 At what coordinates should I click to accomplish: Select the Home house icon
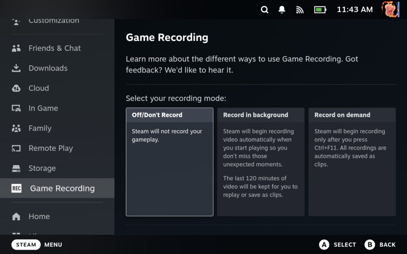coord(16,216)
